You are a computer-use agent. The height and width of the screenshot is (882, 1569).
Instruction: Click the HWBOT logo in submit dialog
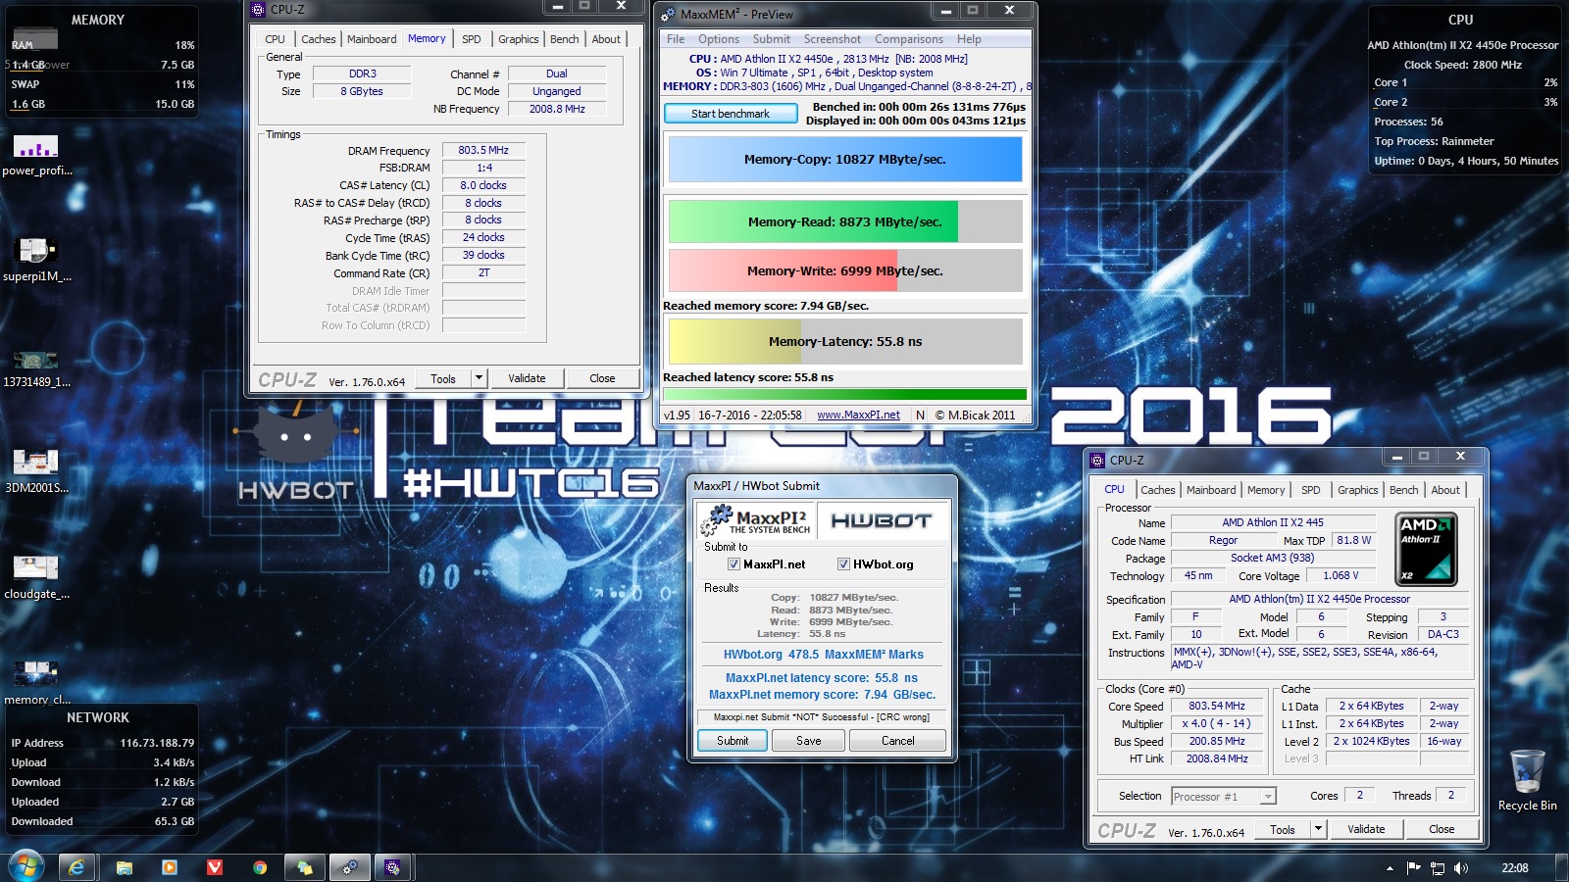(881, 520)
